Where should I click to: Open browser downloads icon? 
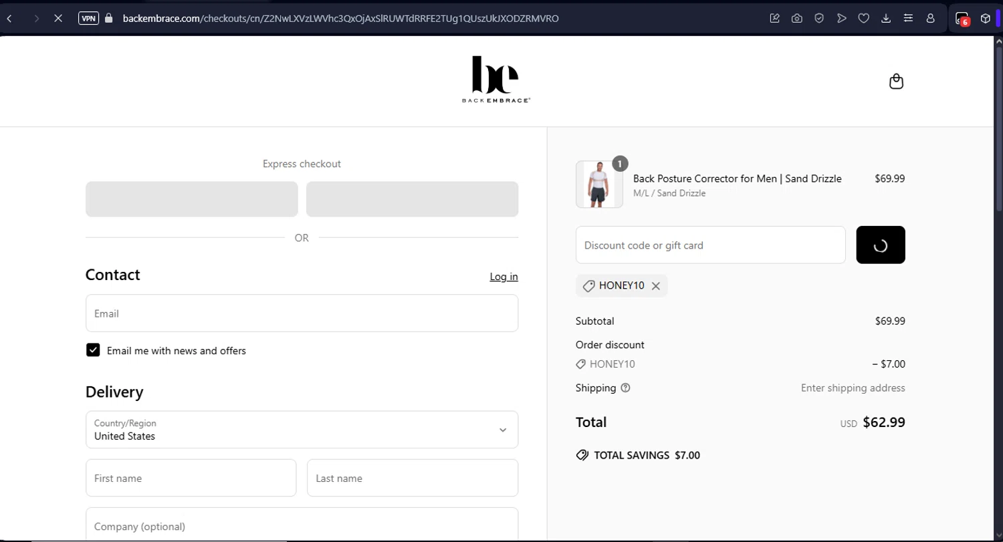[886, 19]
